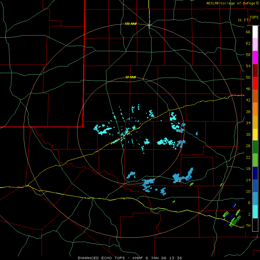Click the navy swatch between 18 and 14
Viewport: 260px width, 260px height.
coord(255,173)
